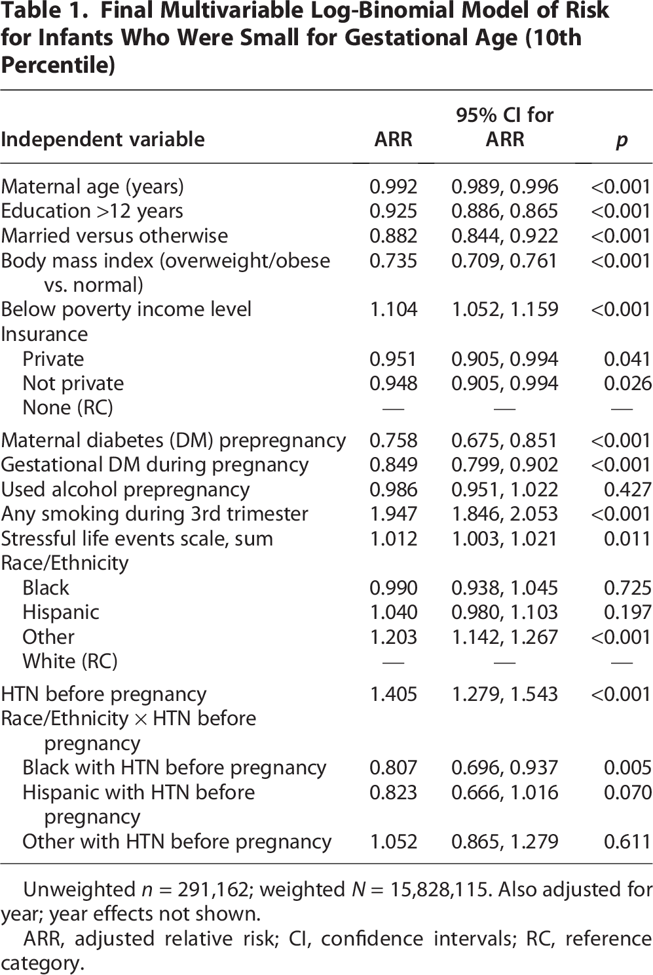The width and height of the screenshot is (653, 975).
Task: Click ARR value 1.947 for smoking
Action: (x=393, y=514)
